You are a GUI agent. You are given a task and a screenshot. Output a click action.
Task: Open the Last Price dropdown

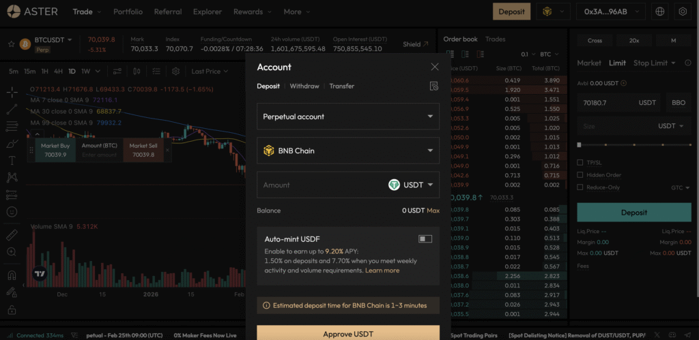coord(210,72)
